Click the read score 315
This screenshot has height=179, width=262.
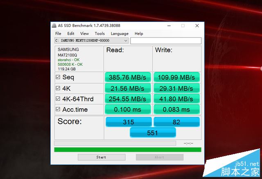[129, 122]
